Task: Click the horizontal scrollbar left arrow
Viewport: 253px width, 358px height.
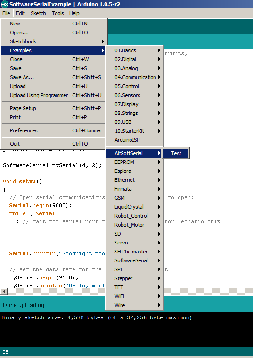Action: click(x=4, y=291)
